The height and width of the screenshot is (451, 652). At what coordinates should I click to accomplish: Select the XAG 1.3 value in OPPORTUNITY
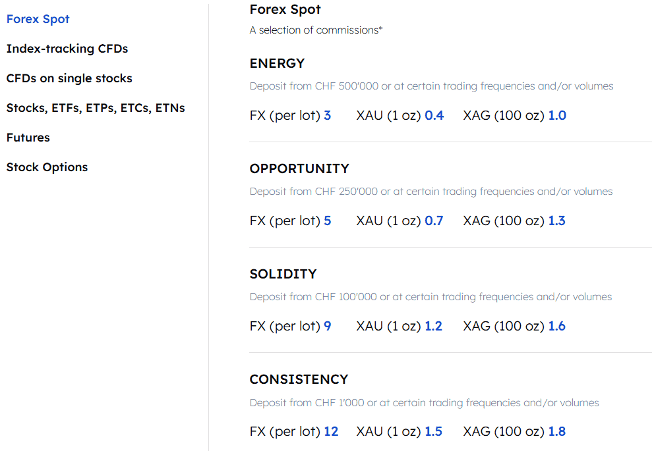[x=556, y=220]
